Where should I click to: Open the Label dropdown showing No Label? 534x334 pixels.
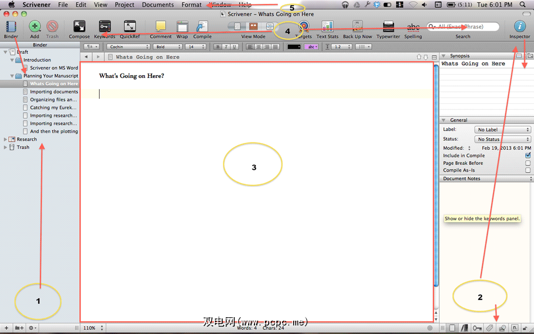click(x=502, y=129)
